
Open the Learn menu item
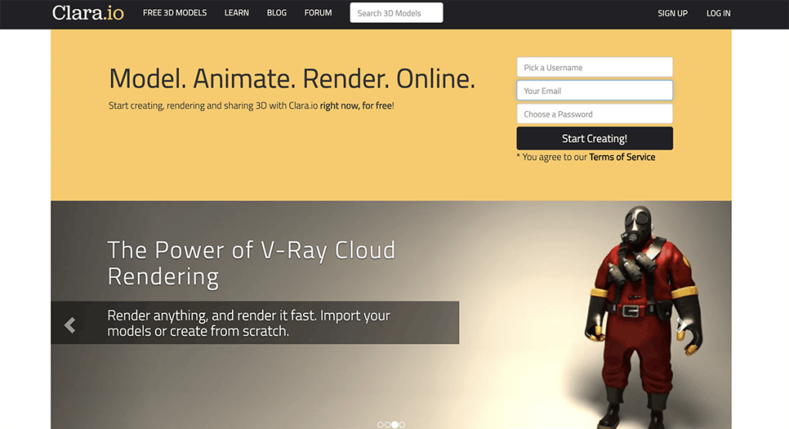(x=236, y=13)
